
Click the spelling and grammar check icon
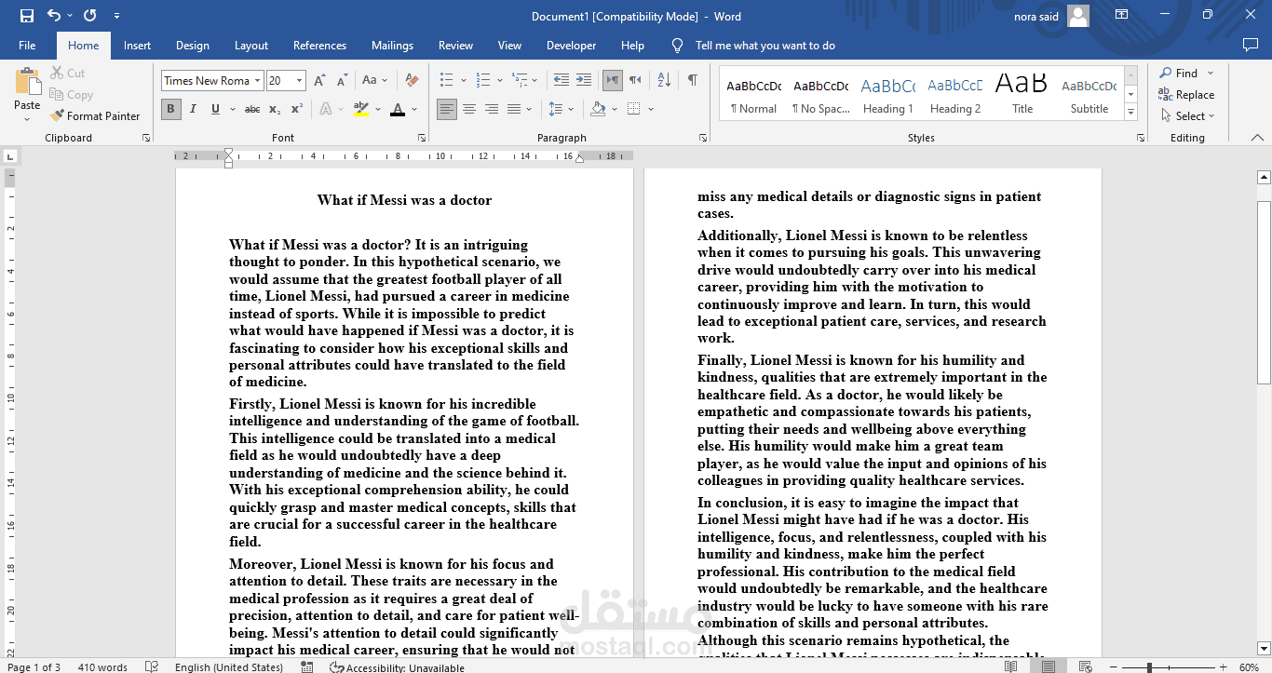152,666
